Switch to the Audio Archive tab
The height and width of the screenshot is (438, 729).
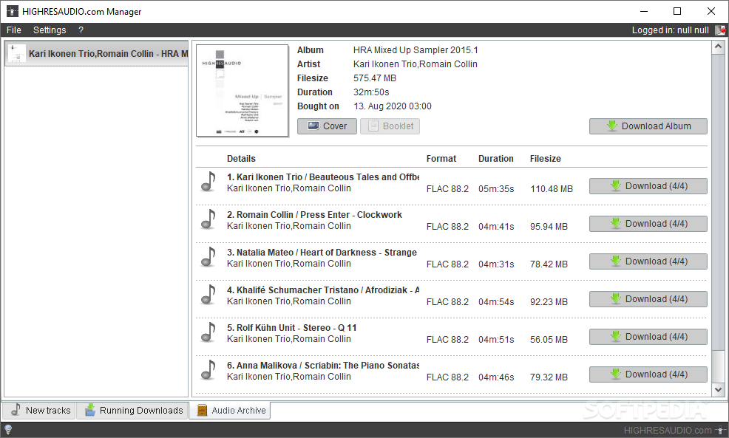click(x=230, y=411)
